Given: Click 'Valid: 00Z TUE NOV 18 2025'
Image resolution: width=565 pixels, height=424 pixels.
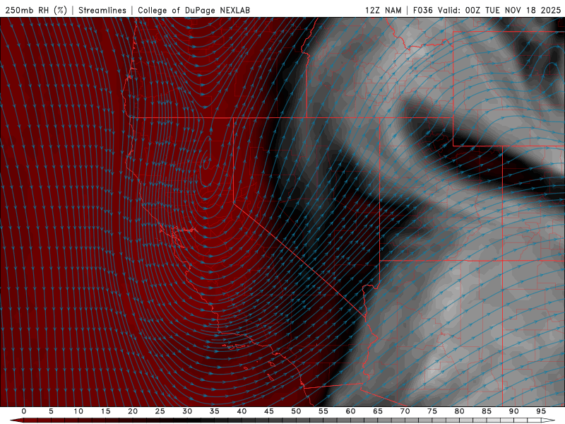Looking at the screenshot, I should pyautogui.click(x=499, y=10).
